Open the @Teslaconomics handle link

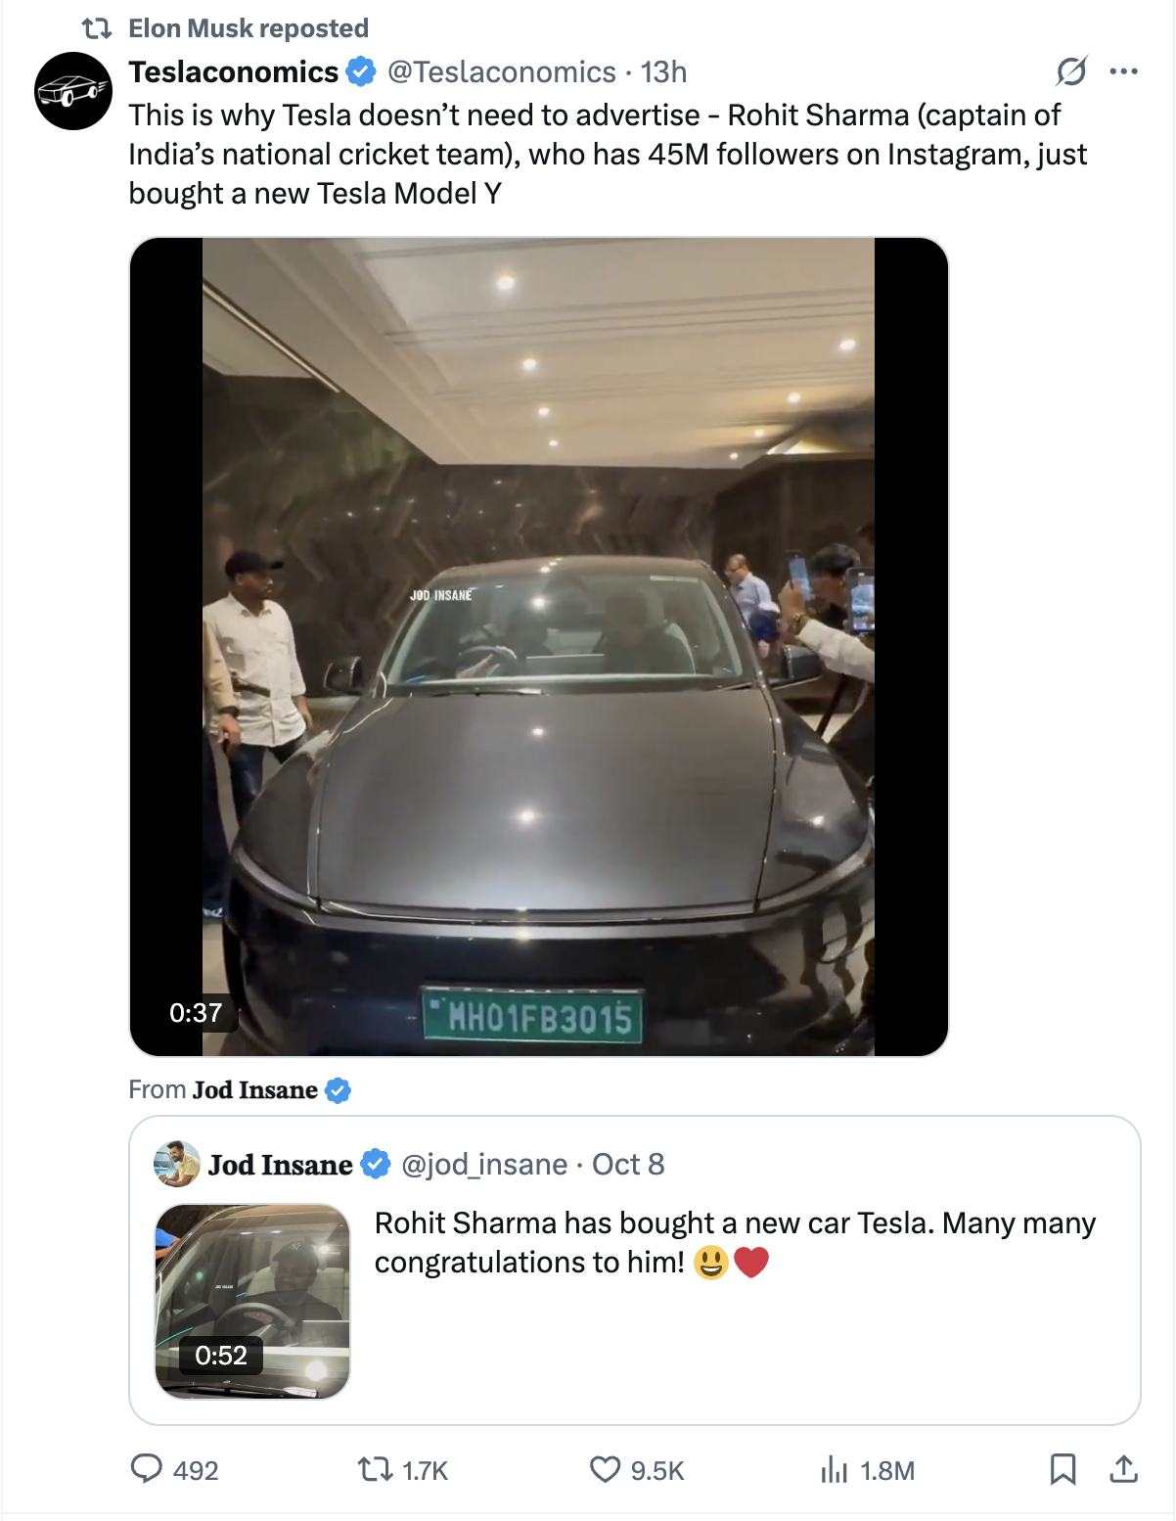501,72
